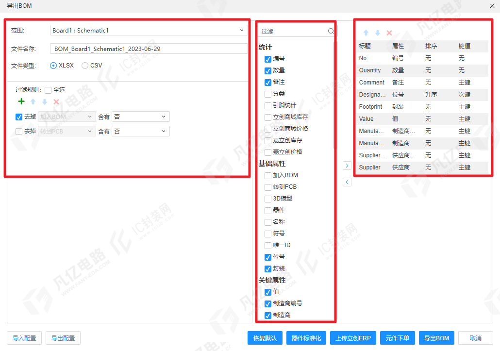Screen dimensions: 500x351
Task: Add a new filter rule with green plus
Action: click(21, 101)
